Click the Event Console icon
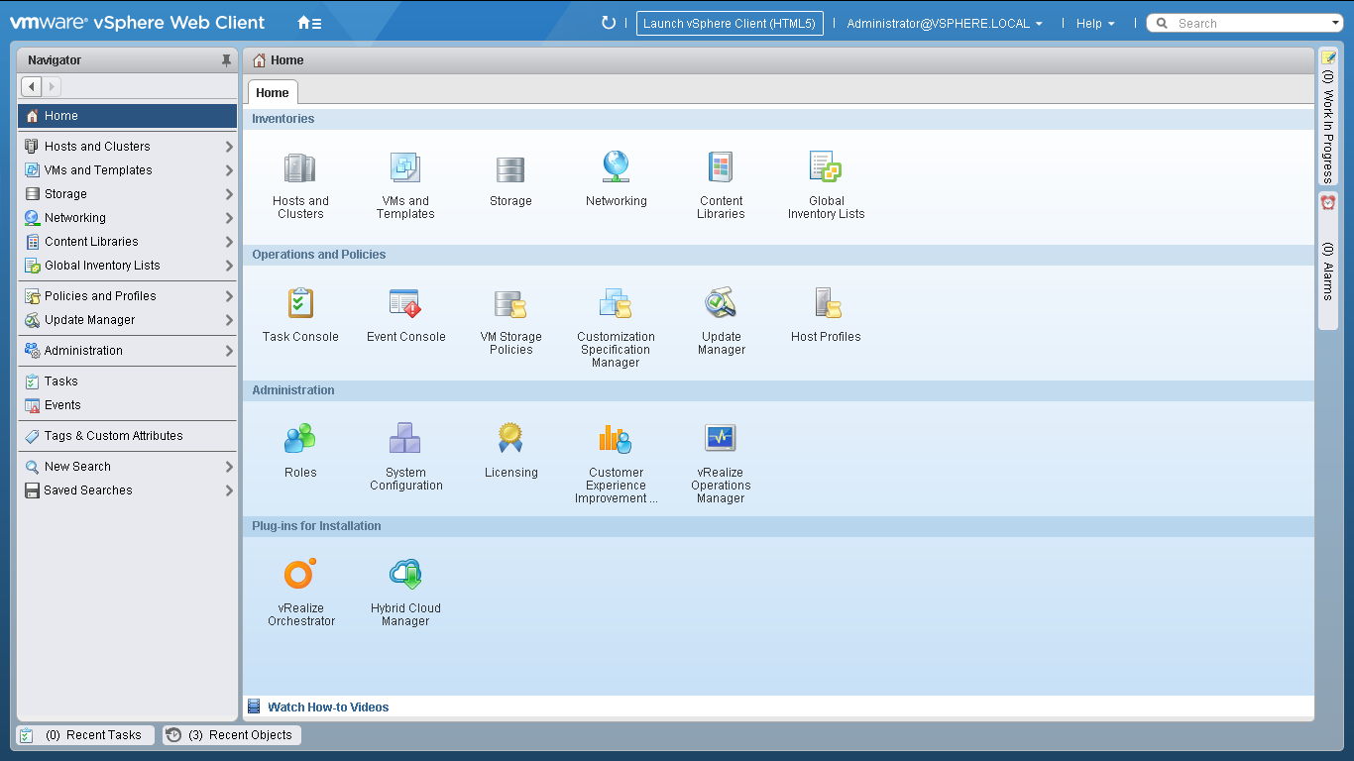Image resolution: width=1354 pixels, height=761 pixels. pos(405,305)
